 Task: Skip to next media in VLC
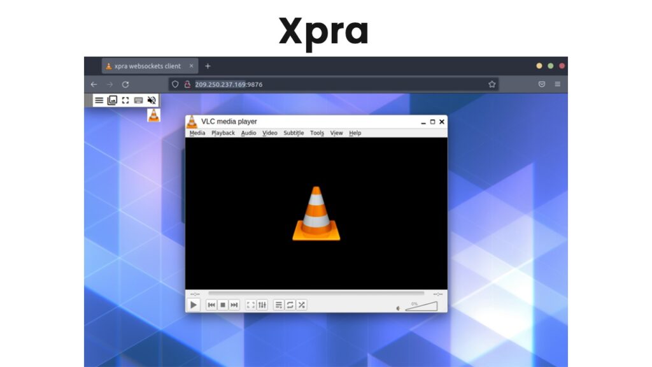tap(234, 305)
